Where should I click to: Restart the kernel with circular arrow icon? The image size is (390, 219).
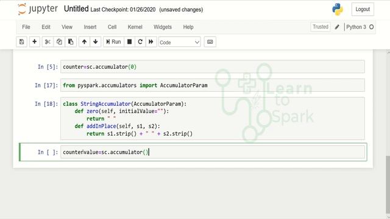[x=140, y=42]
